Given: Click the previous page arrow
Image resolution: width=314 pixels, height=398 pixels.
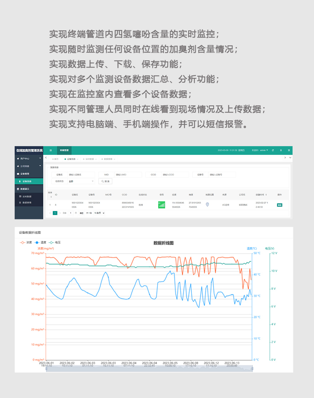Looking at the screenshot, I should click(50, 213).
